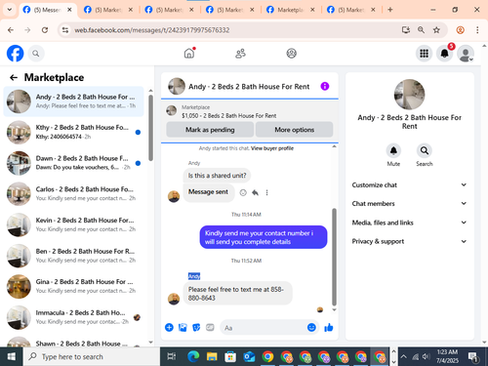Open Microsoft Edge from the taskbar

(193, 357)
